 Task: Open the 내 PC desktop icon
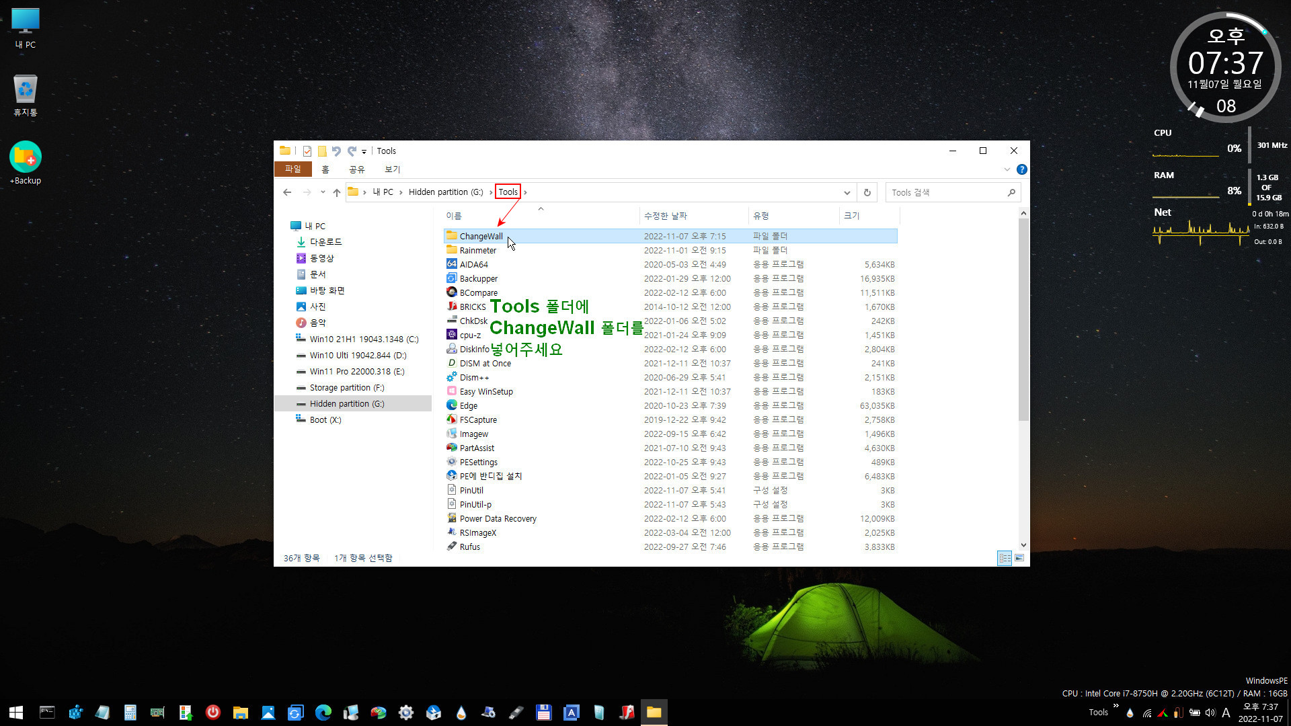(26, 28)
